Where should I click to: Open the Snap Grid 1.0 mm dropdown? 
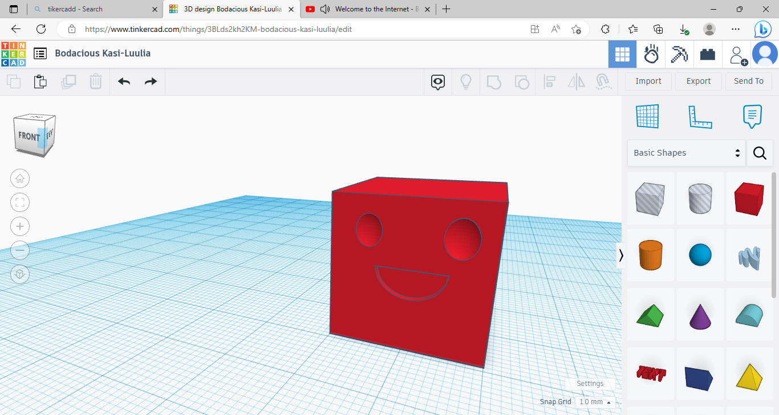(x=595, y=402)
